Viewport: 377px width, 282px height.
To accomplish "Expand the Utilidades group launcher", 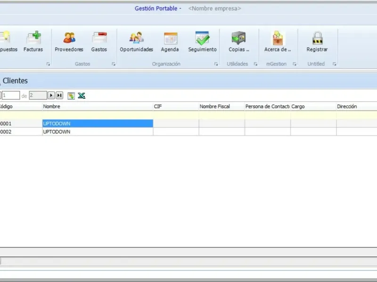I will (x=255, y=64).
